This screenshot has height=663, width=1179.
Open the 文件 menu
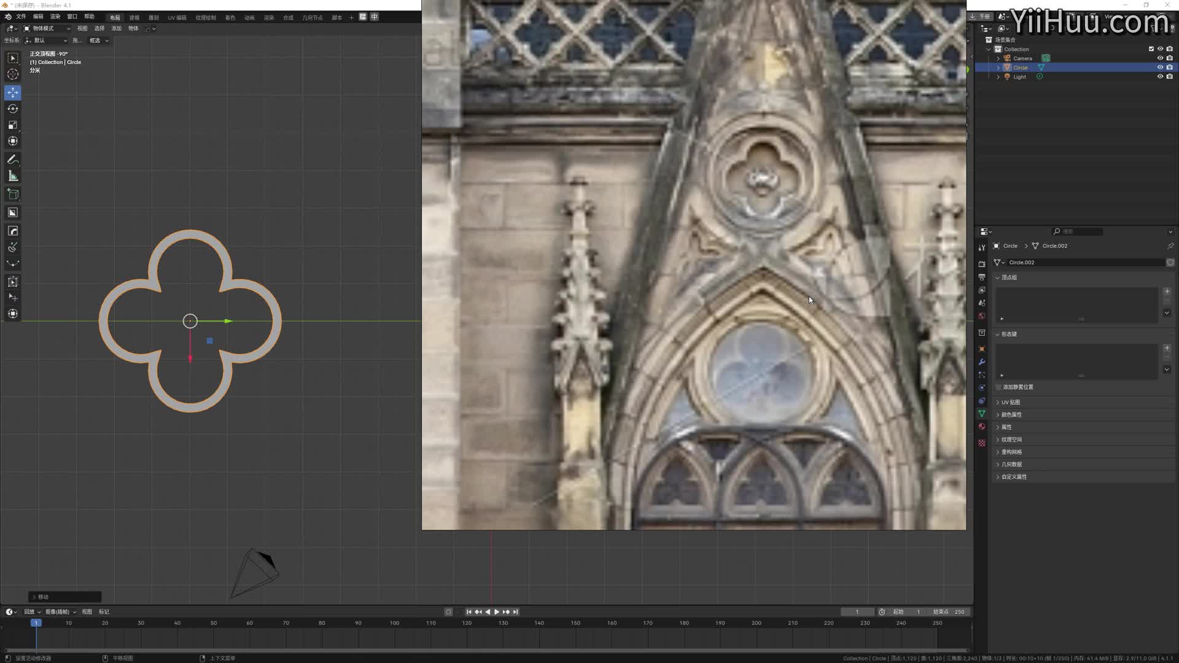click(21, 17)
